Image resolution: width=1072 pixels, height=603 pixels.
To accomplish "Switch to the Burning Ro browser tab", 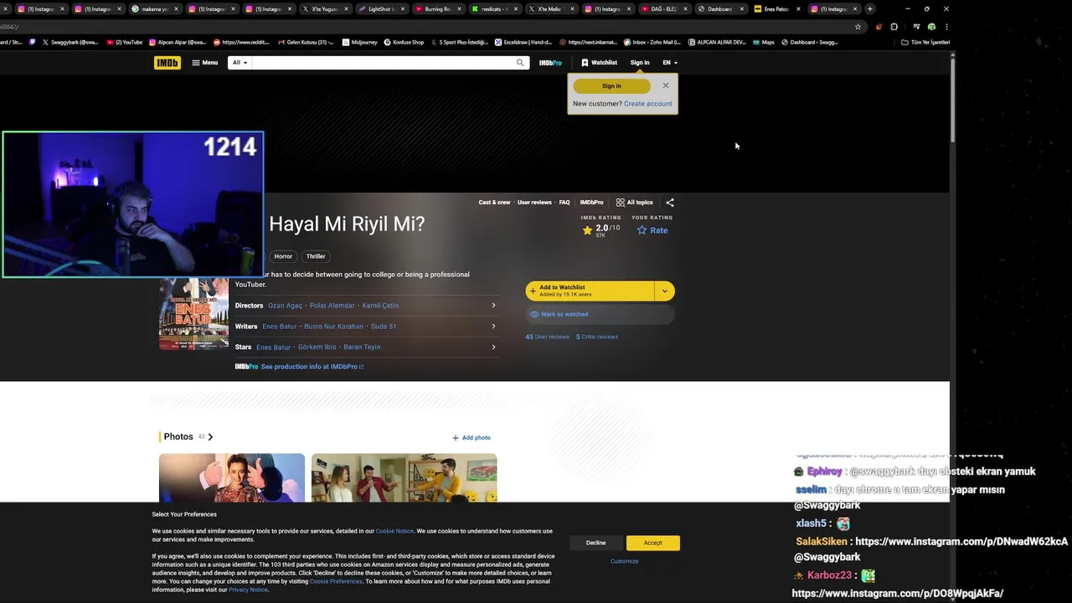I will [438, 9].
